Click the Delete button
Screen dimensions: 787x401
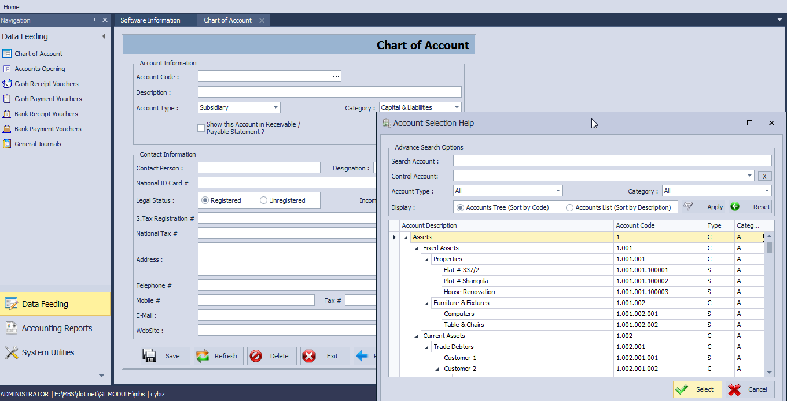point(271,356)
